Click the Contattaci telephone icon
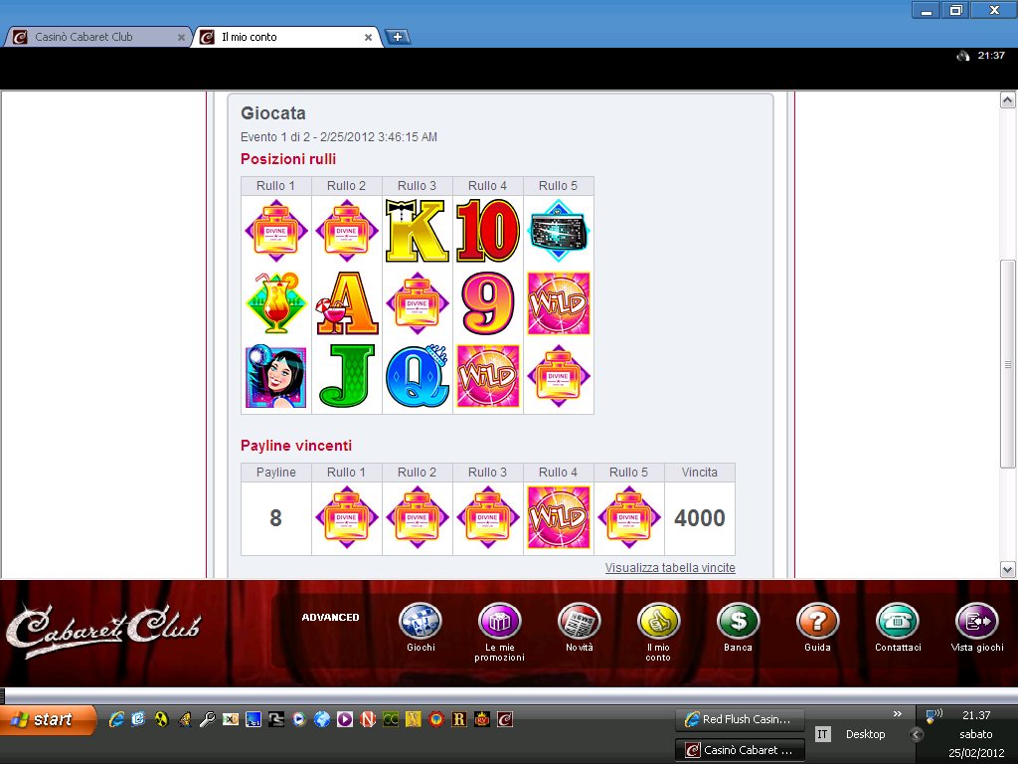This screenshot has width=1018, height=764. coord(898,622)
